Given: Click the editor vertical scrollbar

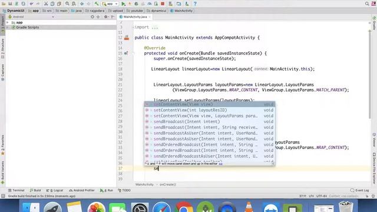Looking at the screenshot, I should point(370,75).
